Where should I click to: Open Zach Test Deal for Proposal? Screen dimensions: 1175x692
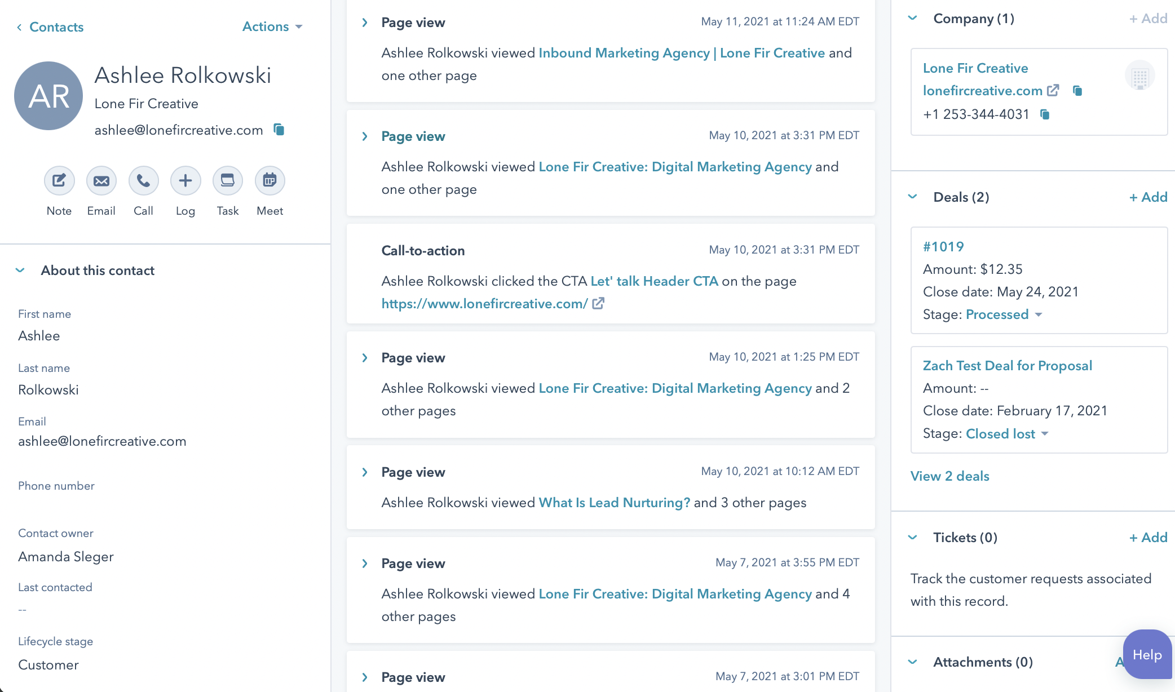tap(1008, 366)
